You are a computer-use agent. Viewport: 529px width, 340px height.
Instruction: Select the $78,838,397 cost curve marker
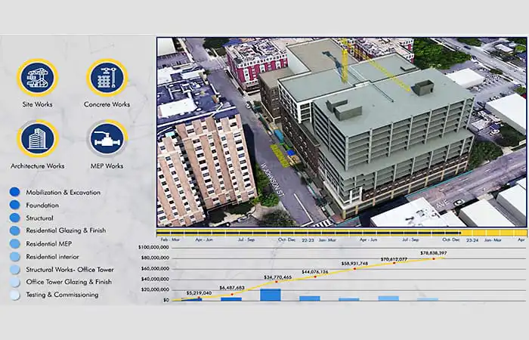click(x=434, y=258)
